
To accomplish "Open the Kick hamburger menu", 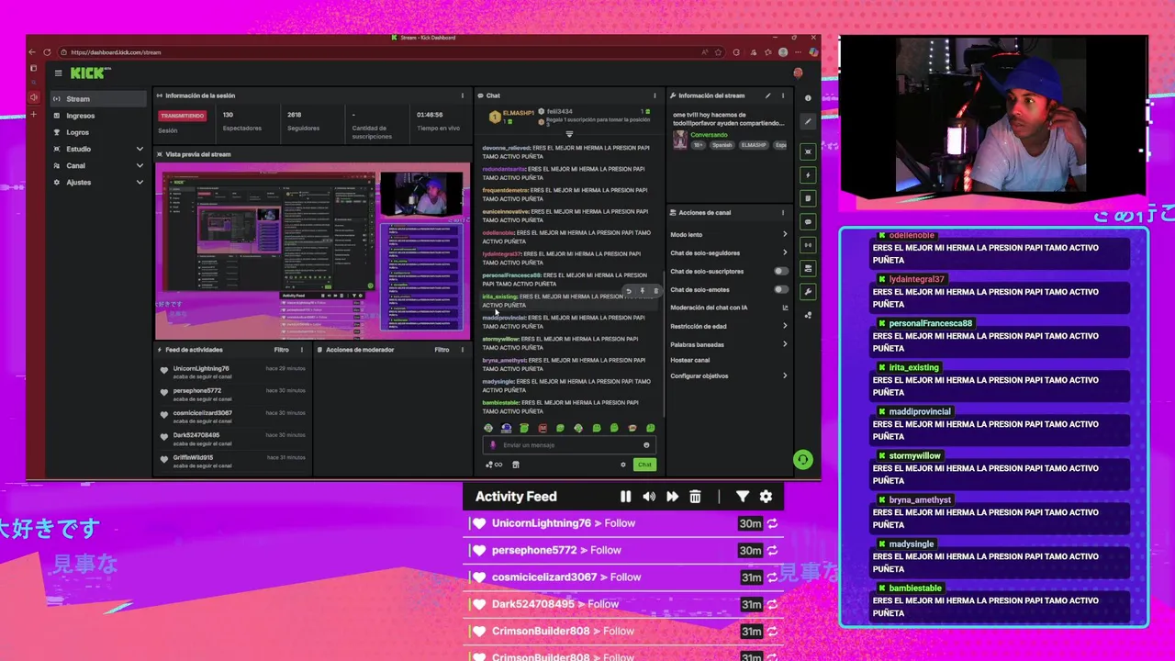I will [x=58, y=73].
